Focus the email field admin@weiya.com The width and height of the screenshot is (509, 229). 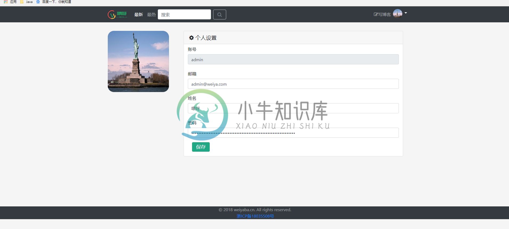293,84
